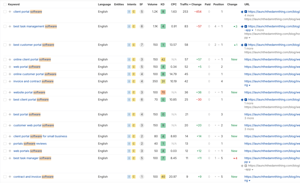
Task: Click the KD badge 31 for 'invoice and contract software'
Action: tap(163, 81)
